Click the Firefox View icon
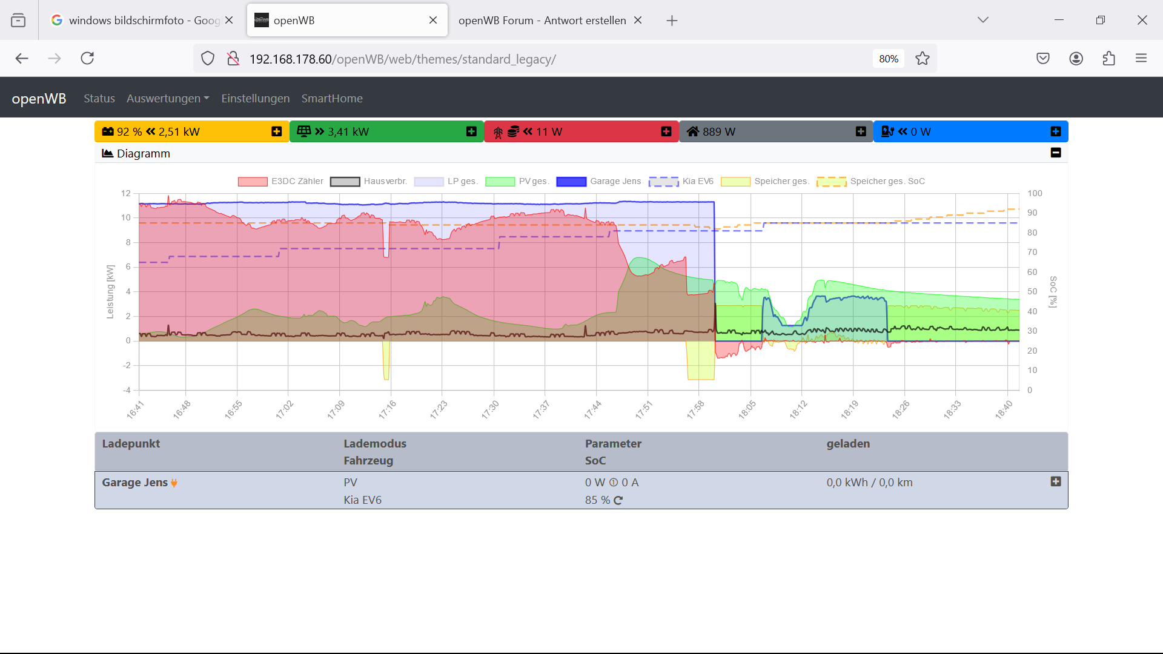This screenshot has width=1163, height=654. tap(18, 21)
